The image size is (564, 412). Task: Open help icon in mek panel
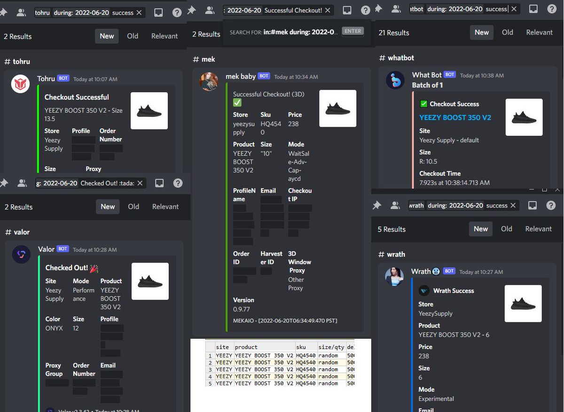point(365,10)
